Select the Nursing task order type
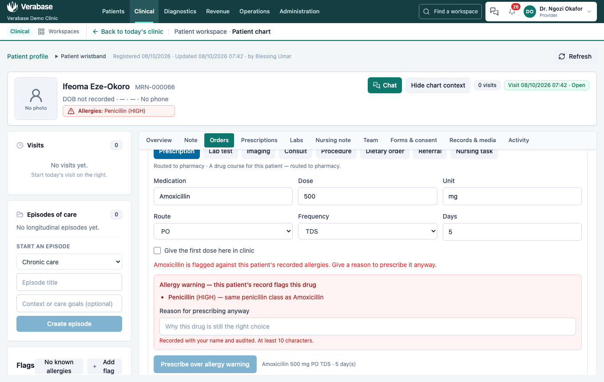The width and height of the screenshot is (604, 382). point(474,153)
